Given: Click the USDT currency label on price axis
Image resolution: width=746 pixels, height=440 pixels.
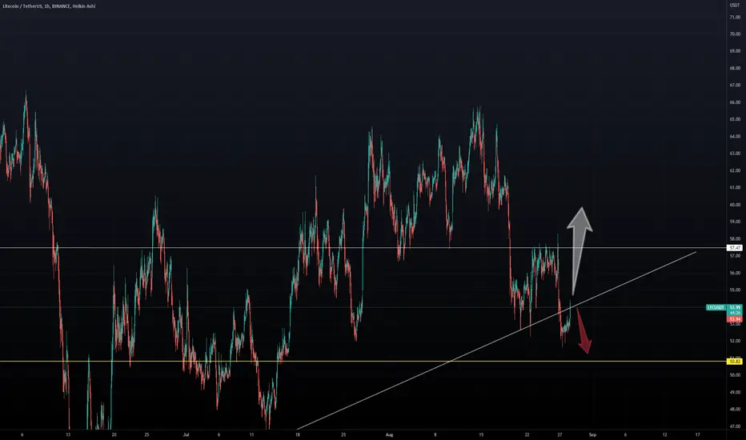Looking at the screenshot, I should click(x=735, y=6).
